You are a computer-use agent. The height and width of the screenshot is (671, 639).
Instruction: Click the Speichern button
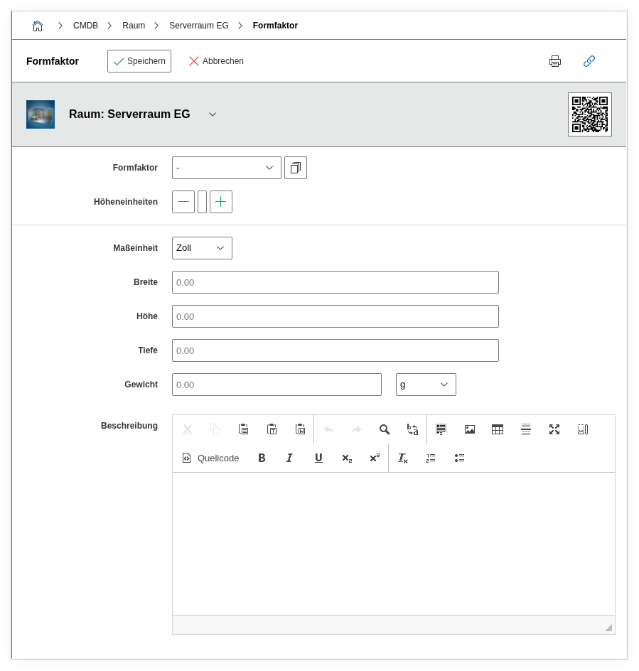[139, 61]
